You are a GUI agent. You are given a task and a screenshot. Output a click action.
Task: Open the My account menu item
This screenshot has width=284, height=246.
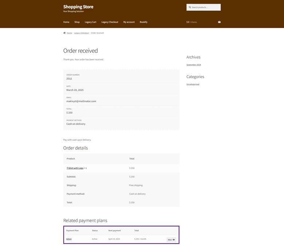point(129,22)
